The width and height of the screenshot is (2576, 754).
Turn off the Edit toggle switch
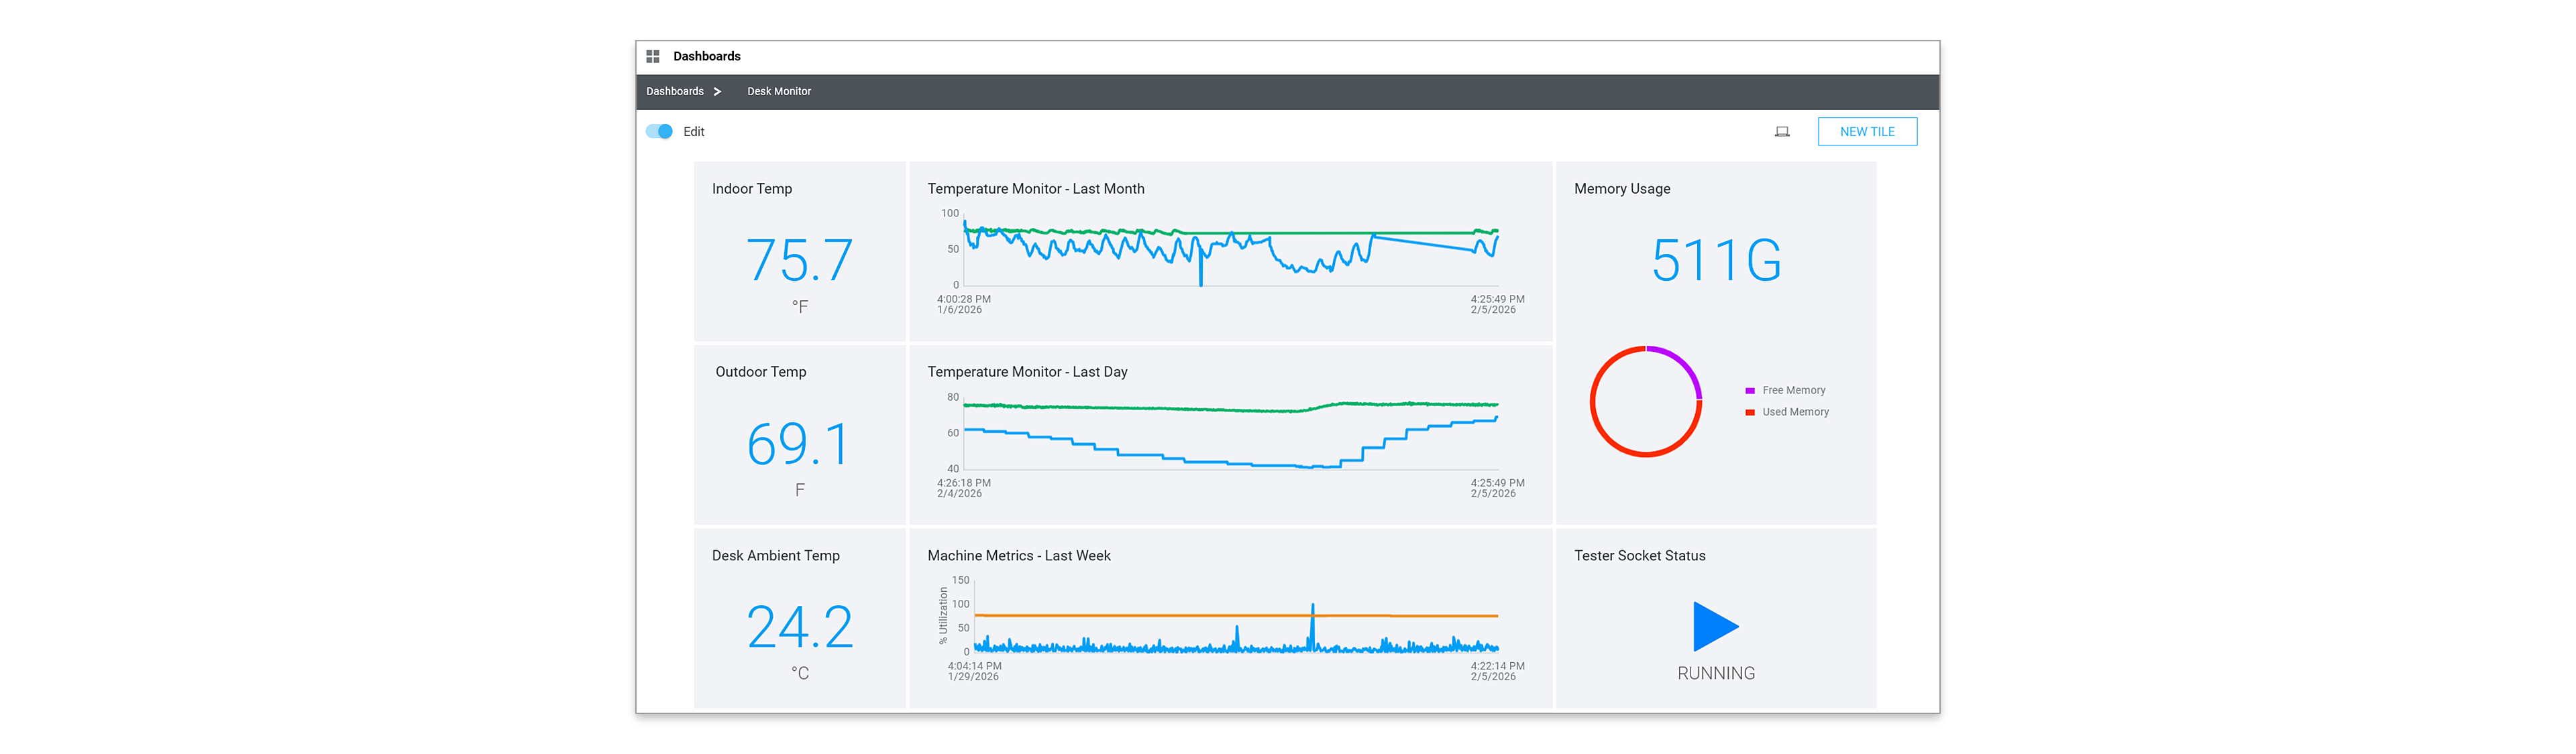pyautogui.click(x=659, y=132)
